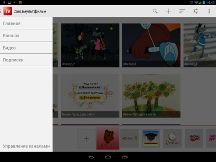Open Видео from the drawer menu

pyautogui.click(x=26, y=48)
